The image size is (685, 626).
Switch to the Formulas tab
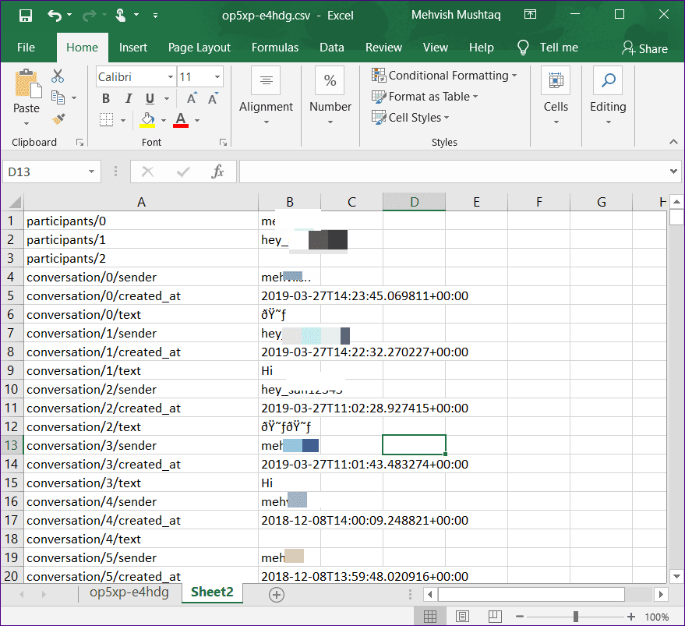click(x=275, y=48)
